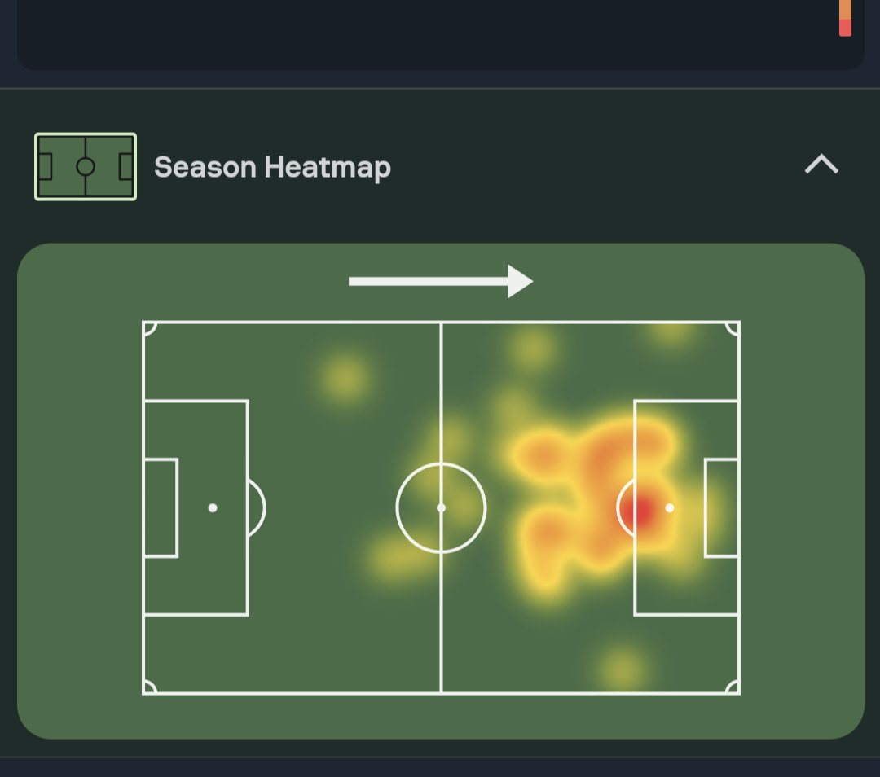Click the top-left corner arc of the pitch
Viewport: 880px width, 777px height.
pos(148,327)
